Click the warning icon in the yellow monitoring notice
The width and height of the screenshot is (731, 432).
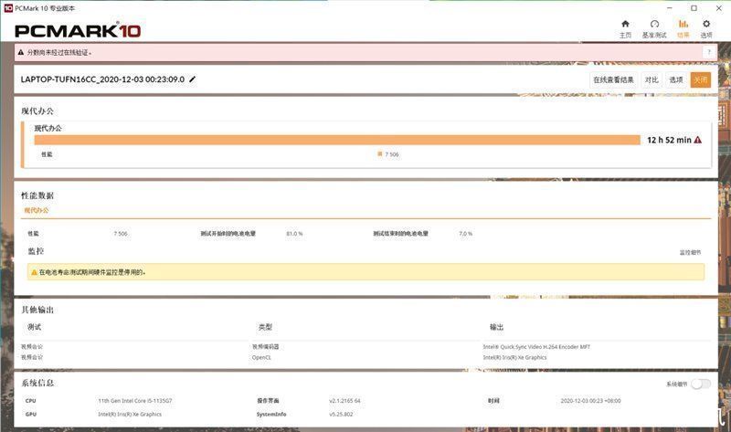[x=34, y=272]
